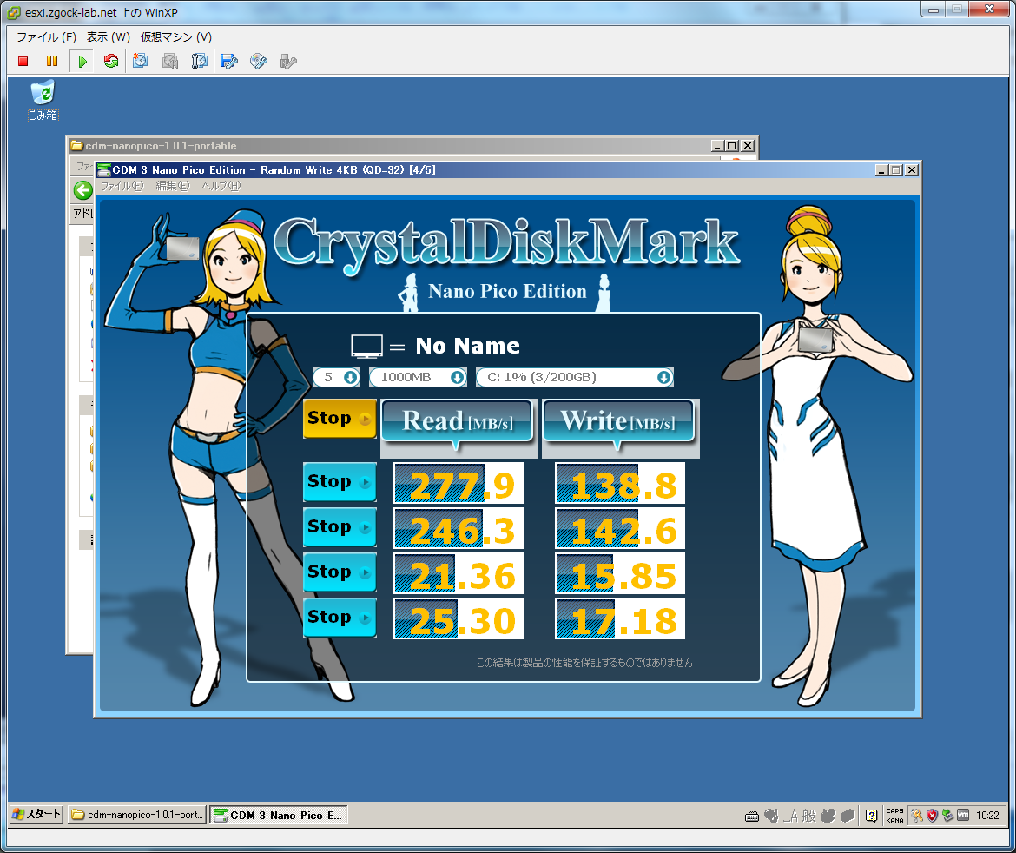This screenshot has height=853, width=1016.
Task: Click the IME keyboard icon in language bar
Action: pyautogui.click(x=752, y=816)
